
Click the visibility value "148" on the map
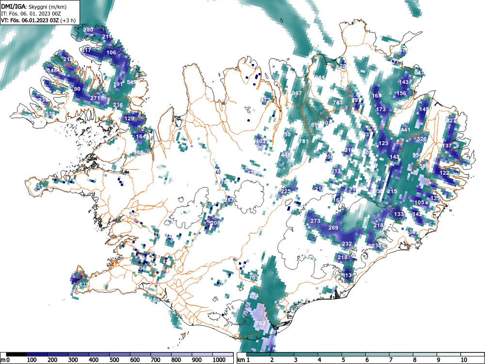tap(52, 70)
